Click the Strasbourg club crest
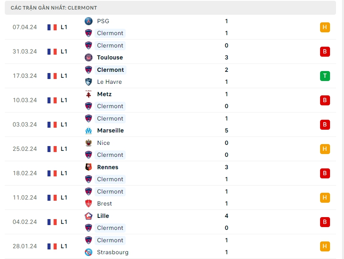Screen dimensions: 344x259 pos(89,252)
